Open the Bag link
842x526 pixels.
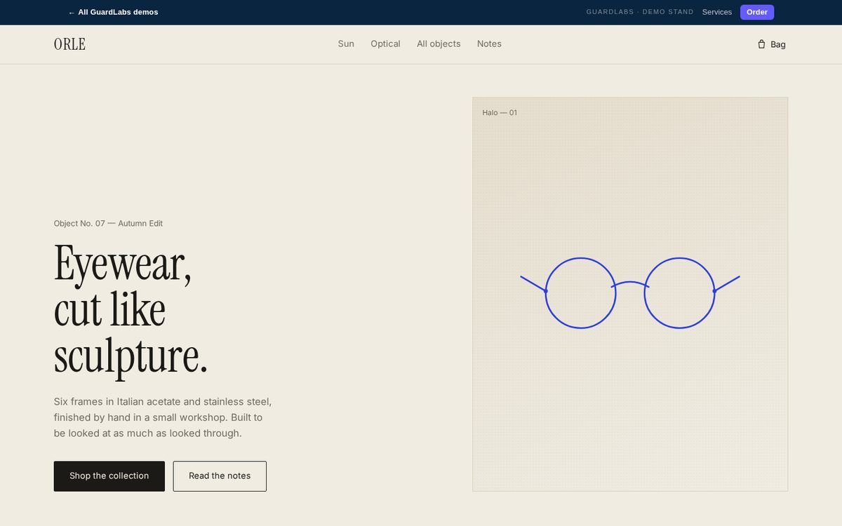coord(771,44)
